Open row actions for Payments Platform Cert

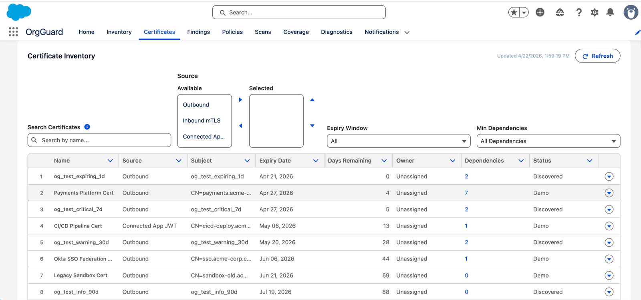click(x=609, y=193)
